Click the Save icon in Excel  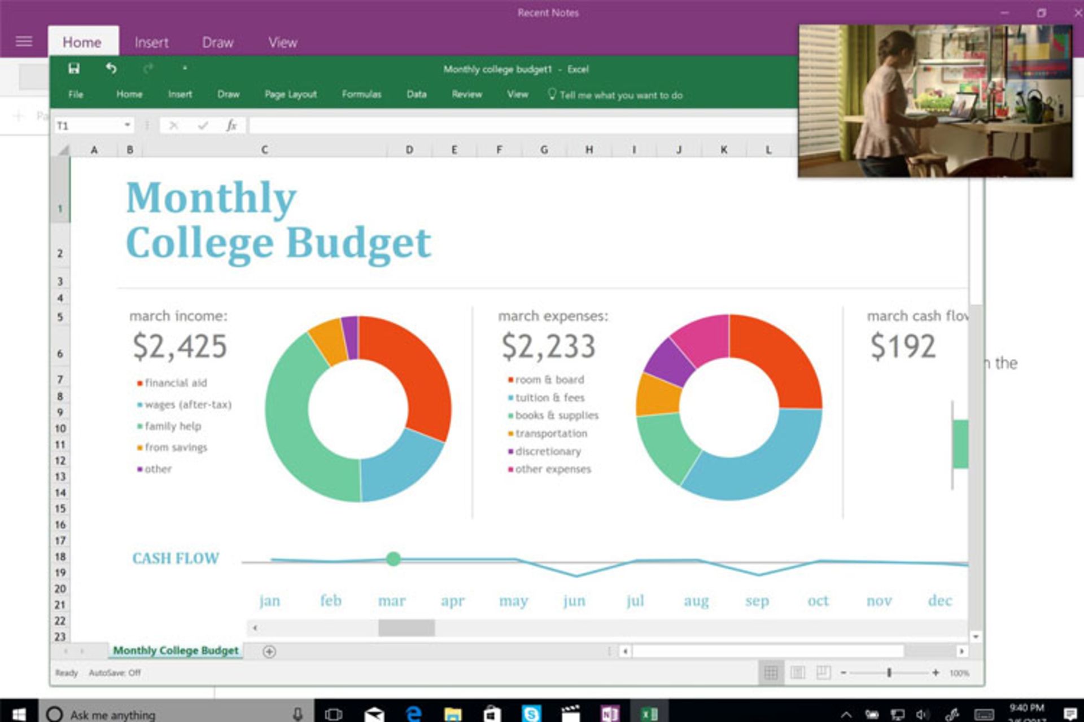click(x=74, y=69)
